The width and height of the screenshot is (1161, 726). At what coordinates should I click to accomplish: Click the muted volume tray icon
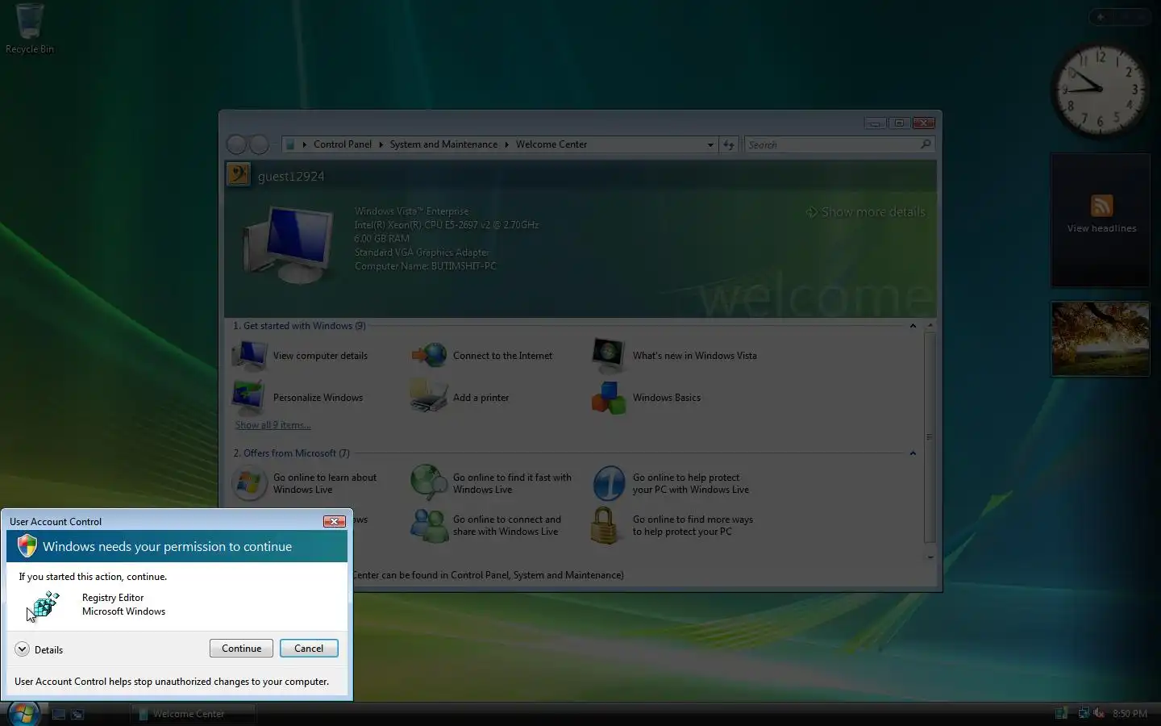click(1099, 713)
